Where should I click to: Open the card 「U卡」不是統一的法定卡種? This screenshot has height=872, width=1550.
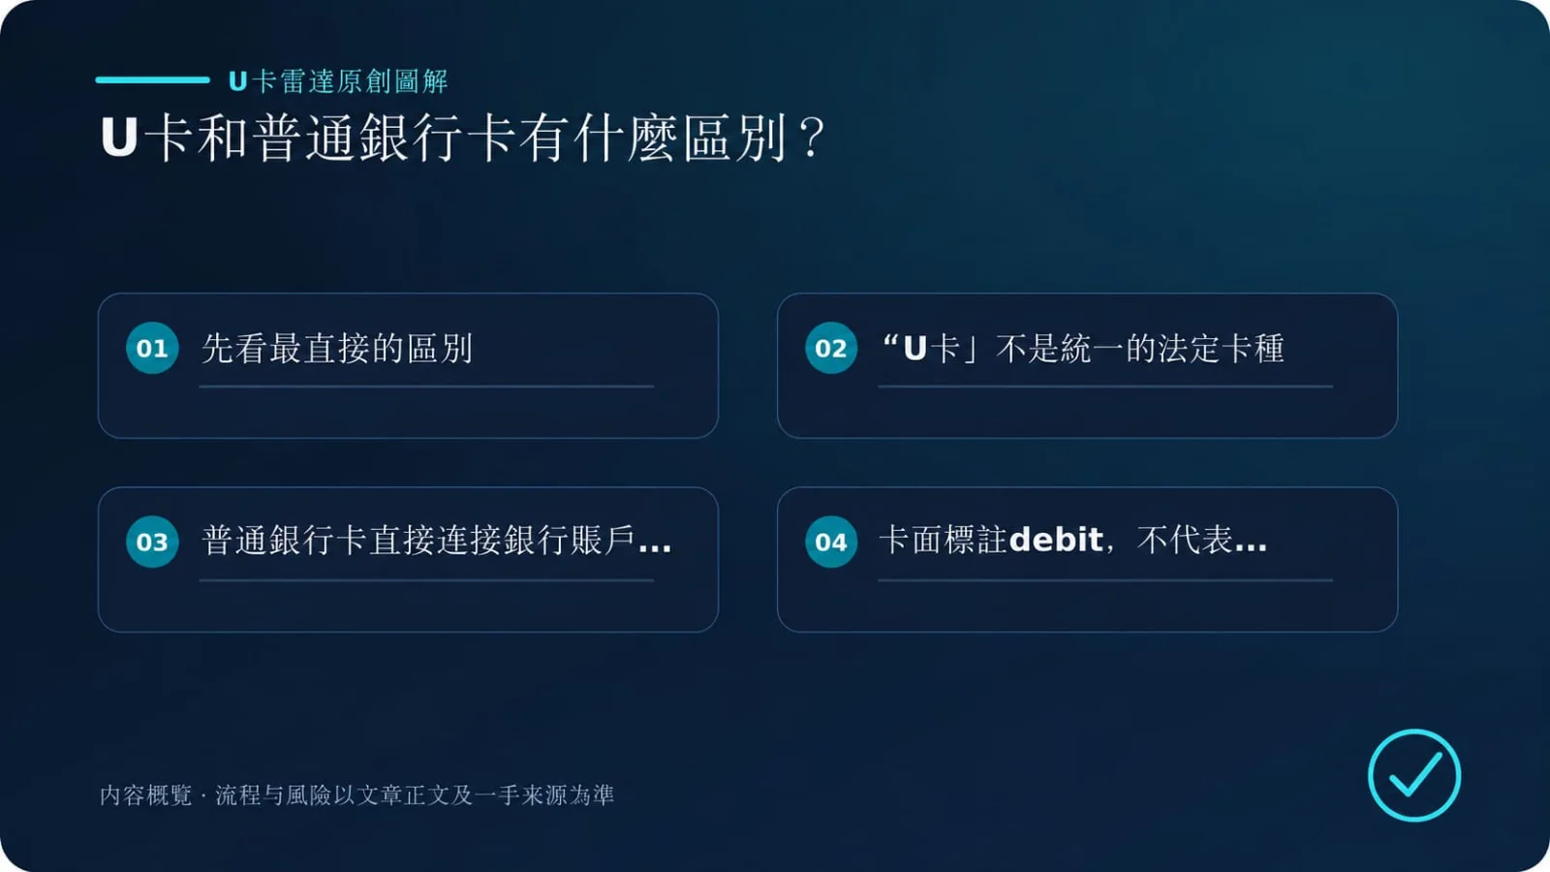1087,365
